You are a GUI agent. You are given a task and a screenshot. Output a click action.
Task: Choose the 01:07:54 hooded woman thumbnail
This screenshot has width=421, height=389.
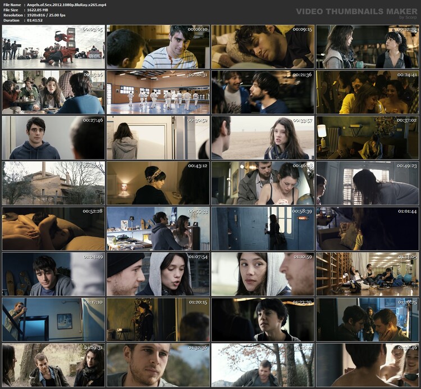[x=158, y=274]
